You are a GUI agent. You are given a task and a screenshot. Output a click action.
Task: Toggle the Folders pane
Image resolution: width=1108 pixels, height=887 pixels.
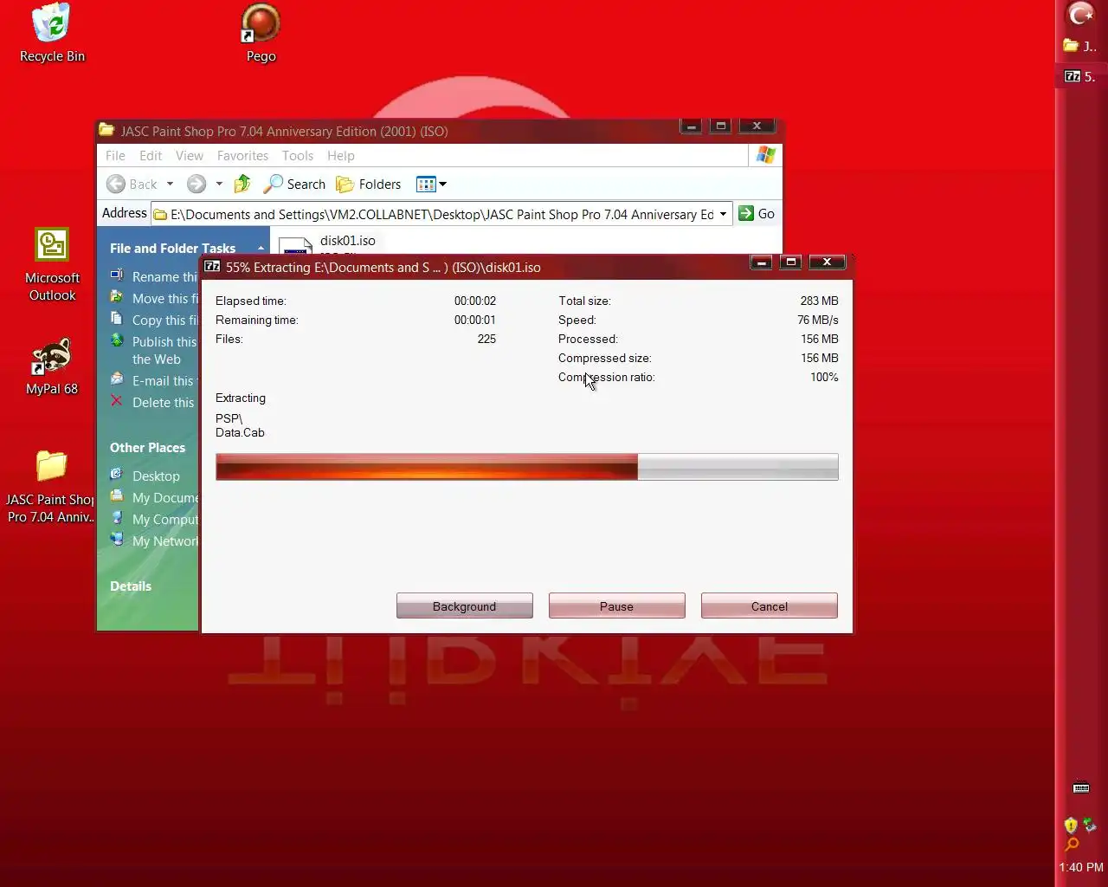click(x=369, y=184)
